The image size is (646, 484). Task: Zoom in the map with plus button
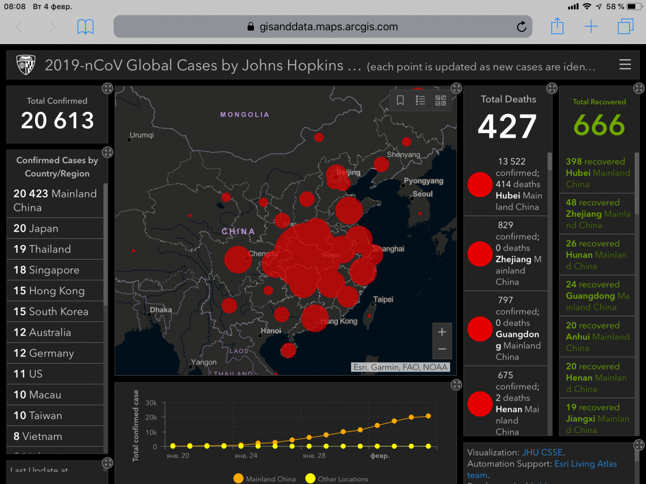pos(442,332)
